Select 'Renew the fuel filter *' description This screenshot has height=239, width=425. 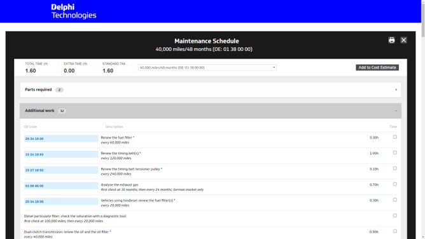[118, 137]
